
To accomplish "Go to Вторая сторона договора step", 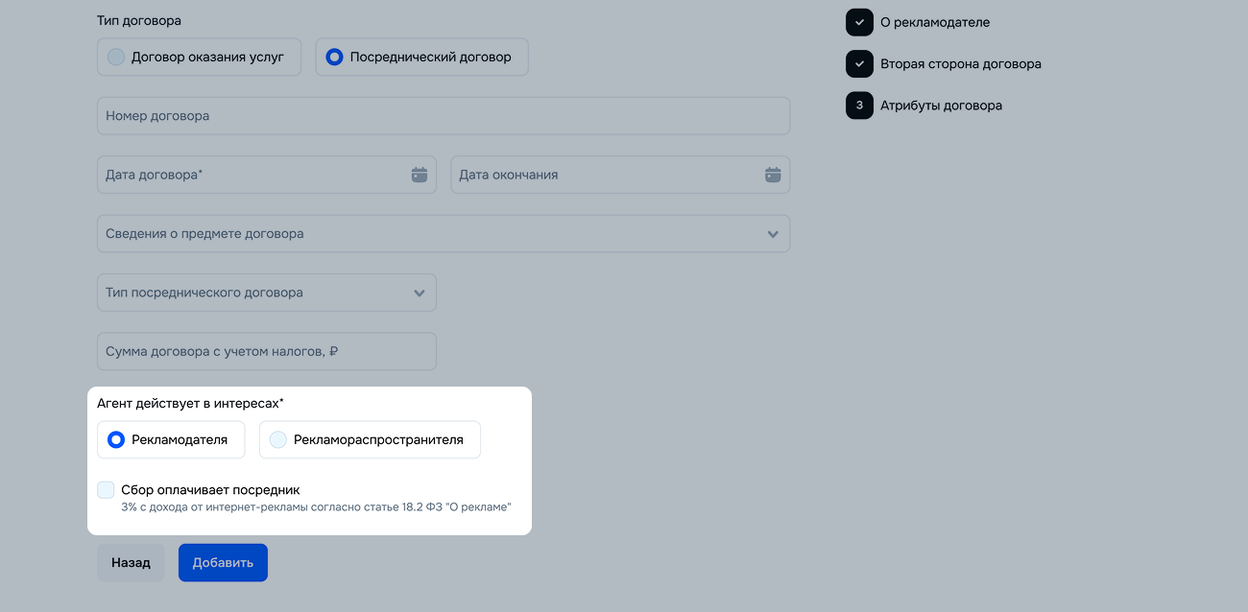I will 960,64.
